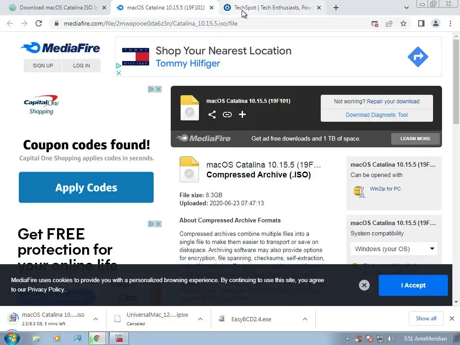460x345 pixels.
Task: Close the Tommy Hilfiger ad with its X
Action: (119, 73)
